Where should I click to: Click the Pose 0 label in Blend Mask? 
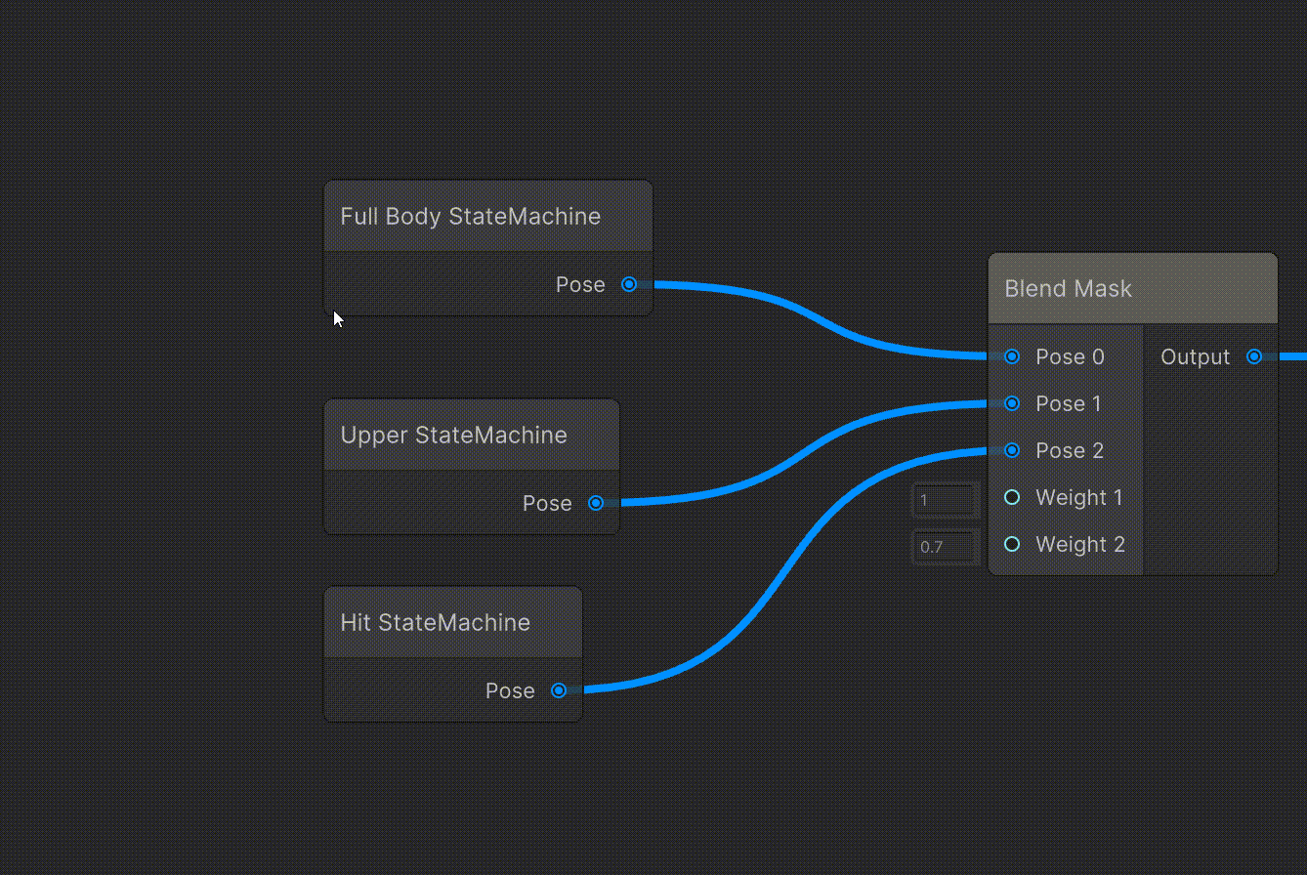point(1070,357)
